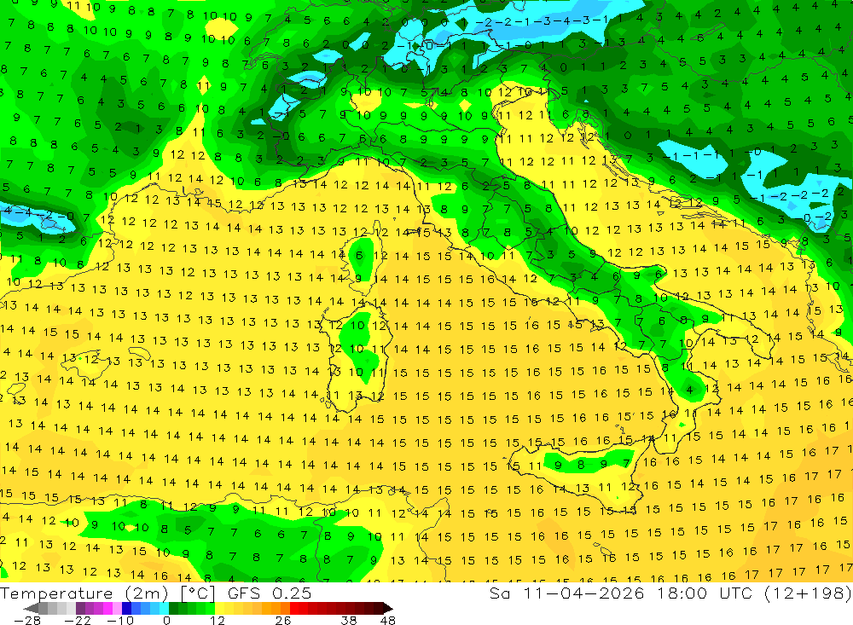
Task: Pick the bright yellow swatch above 12 in legend
Action: (220, 608)
